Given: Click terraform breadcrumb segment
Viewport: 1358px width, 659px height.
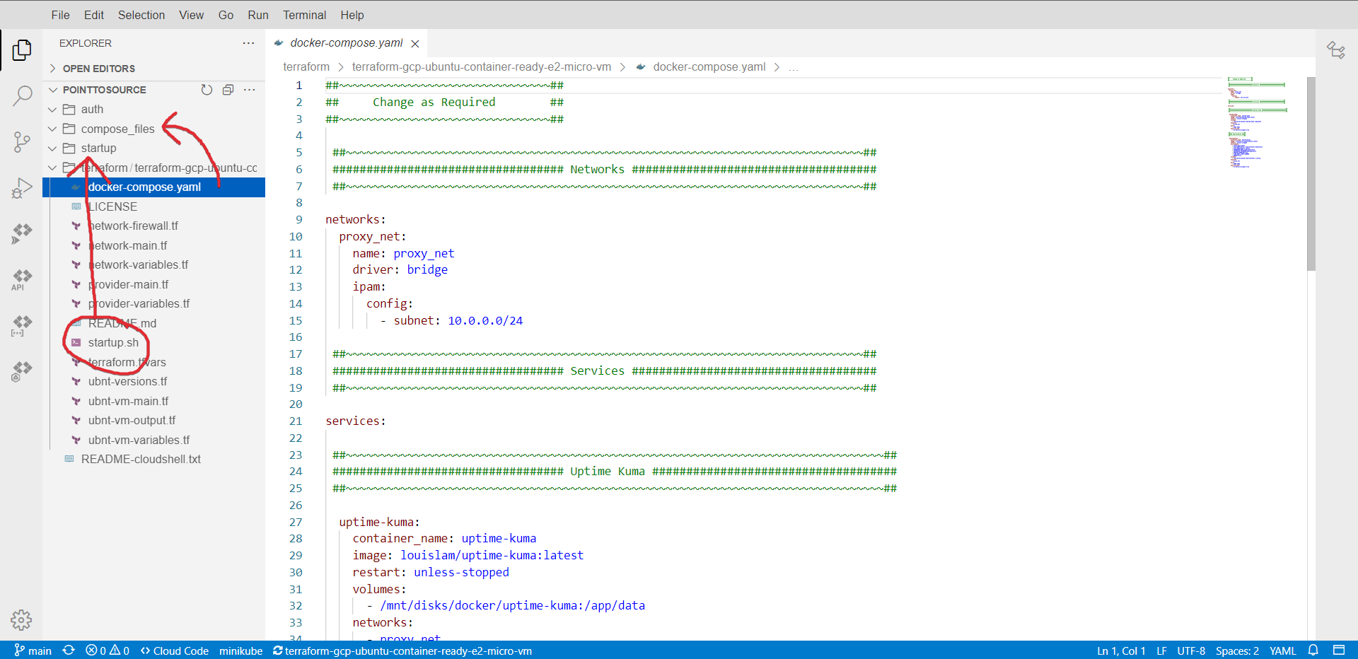Looking at the screenshot, I should pos(306,66).
